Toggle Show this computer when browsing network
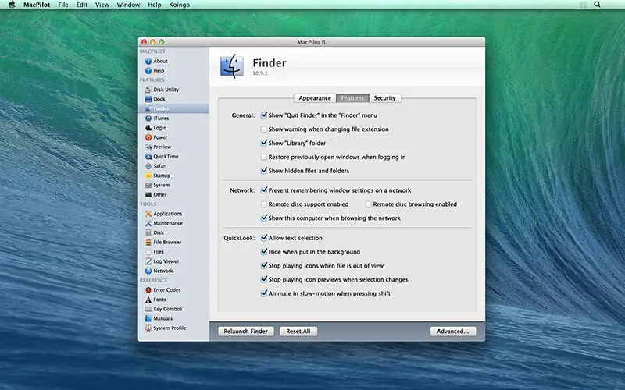Viewport: 625px width, 390px height. [x=264, y=218]
